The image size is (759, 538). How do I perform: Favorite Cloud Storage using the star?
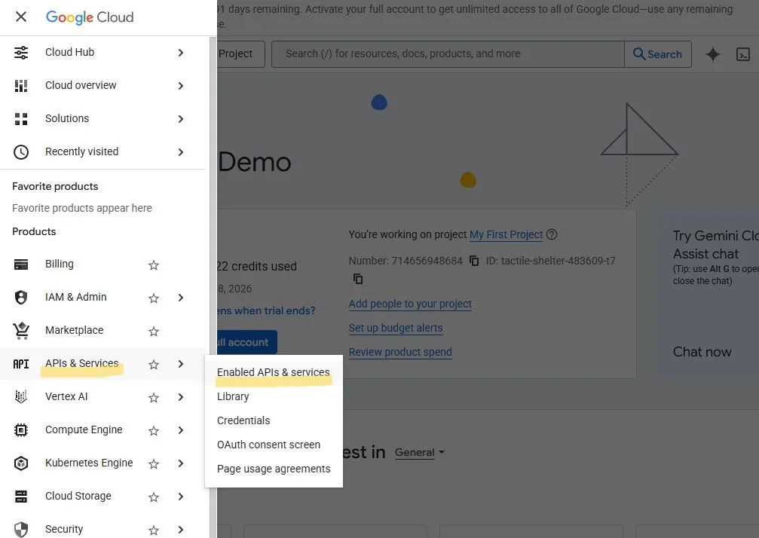[x=154, y=497]
